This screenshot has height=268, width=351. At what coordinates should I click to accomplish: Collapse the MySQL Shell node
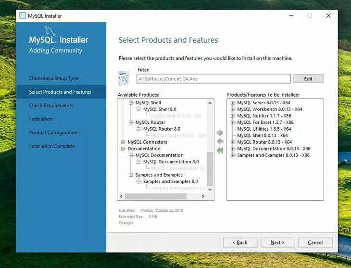pos(131,103)
